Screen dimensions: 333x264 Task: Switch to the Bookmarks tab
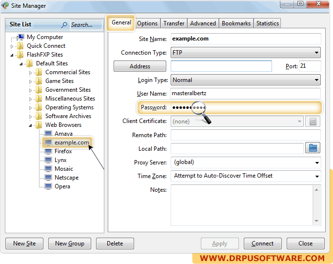[x=236, y=23]
